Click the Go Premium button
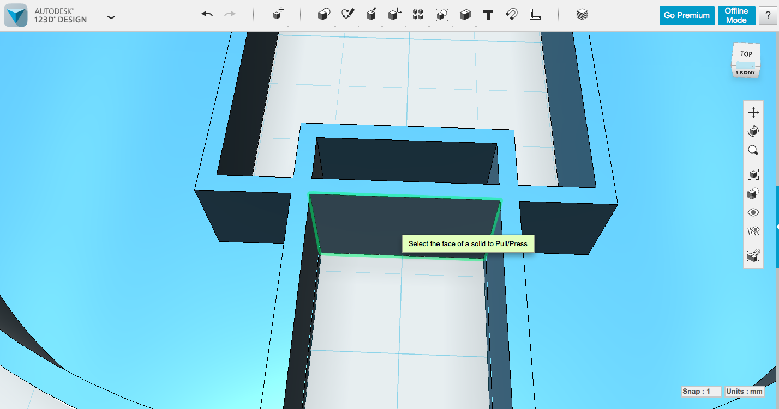 tap(686, 15)
